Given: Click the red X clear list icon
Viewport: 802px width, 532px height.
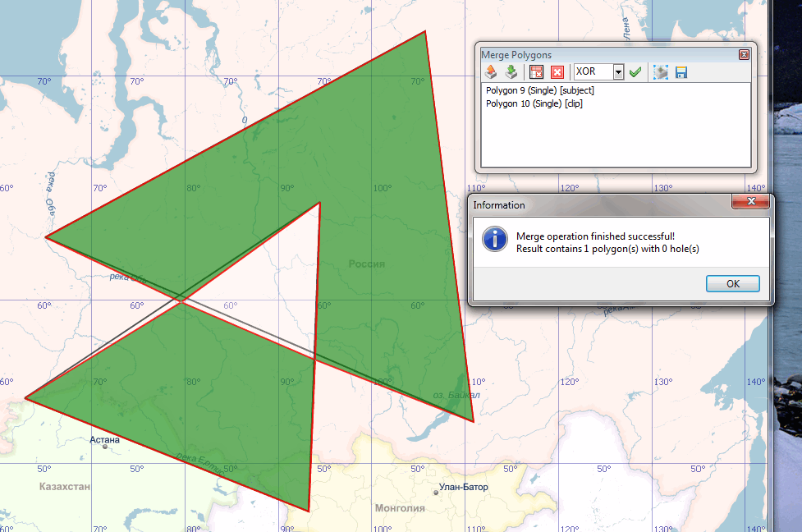Looking at the screenshot, I should [557, 72].
